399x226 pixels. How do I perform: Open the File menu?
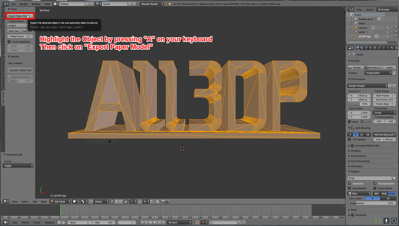(x=14, y=4)
